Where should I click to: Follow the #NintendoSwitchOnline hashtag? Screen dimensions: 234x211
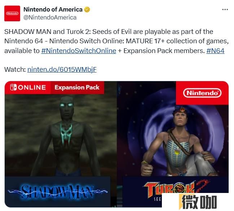(79, 51)
